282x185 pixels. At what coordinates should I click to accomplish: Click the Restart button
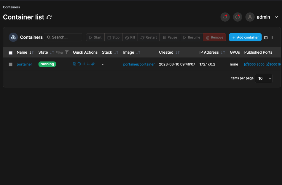[149, 37]
